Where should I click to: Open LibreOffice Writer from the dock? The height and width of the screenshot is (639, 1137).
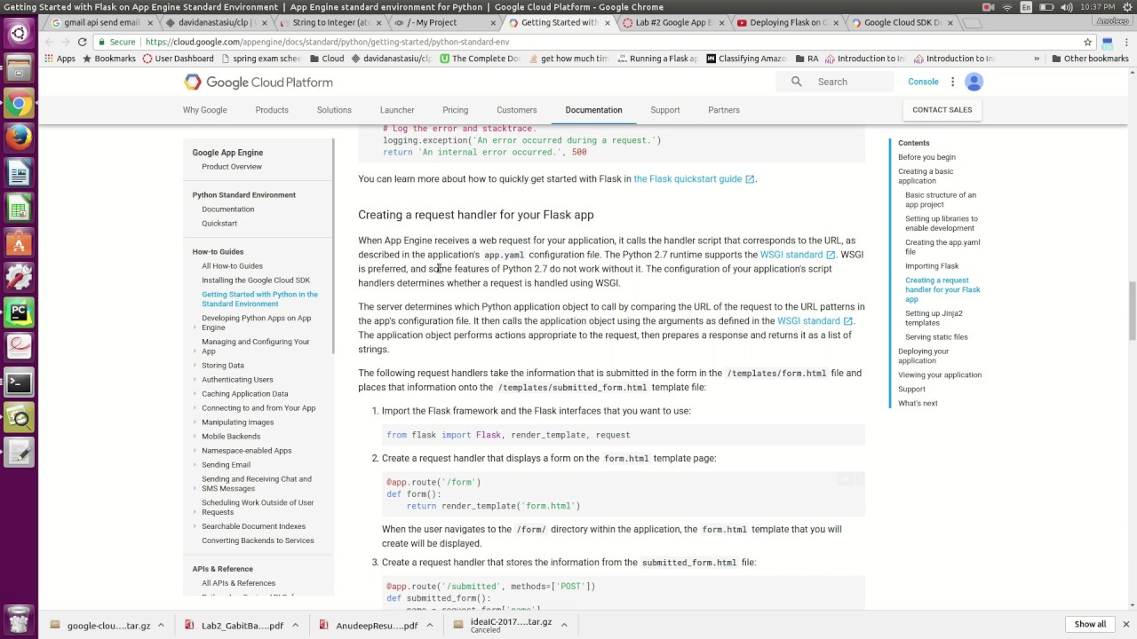[x=19, y=172]
